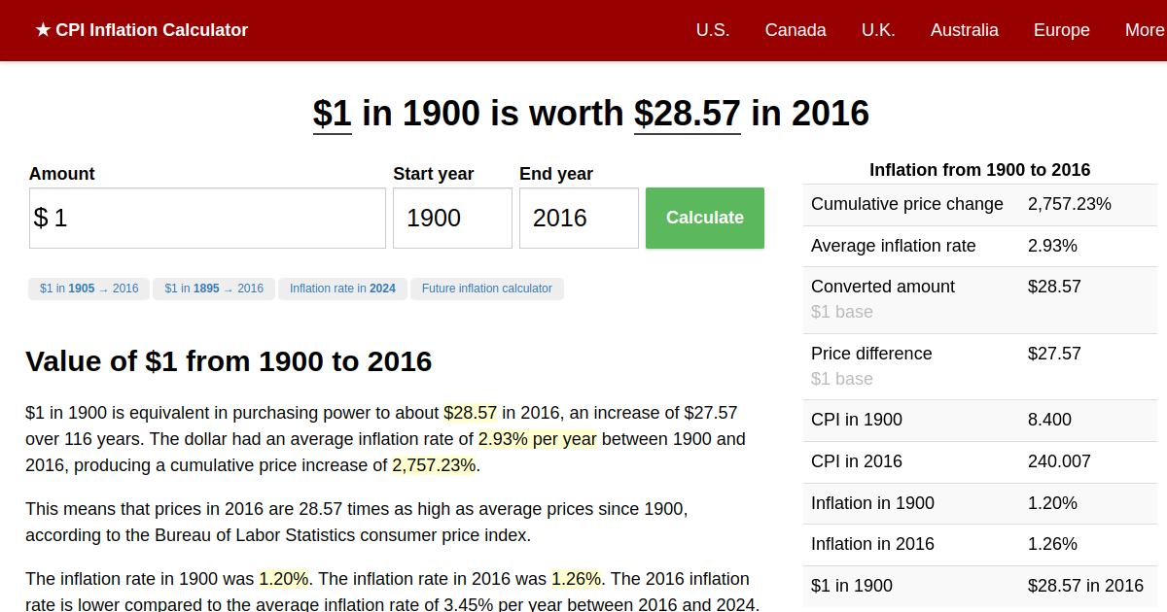View the Inflation rate in 2024 link
The width and height of the screenshot is (1167, 612).
coord(342,289)
